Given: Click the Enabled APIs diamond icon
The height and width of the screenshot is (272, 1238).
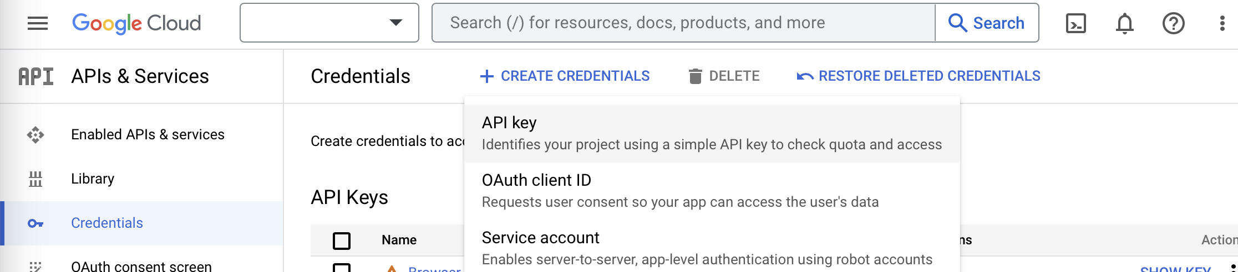Looking at the screenshot, I should 35,135.
